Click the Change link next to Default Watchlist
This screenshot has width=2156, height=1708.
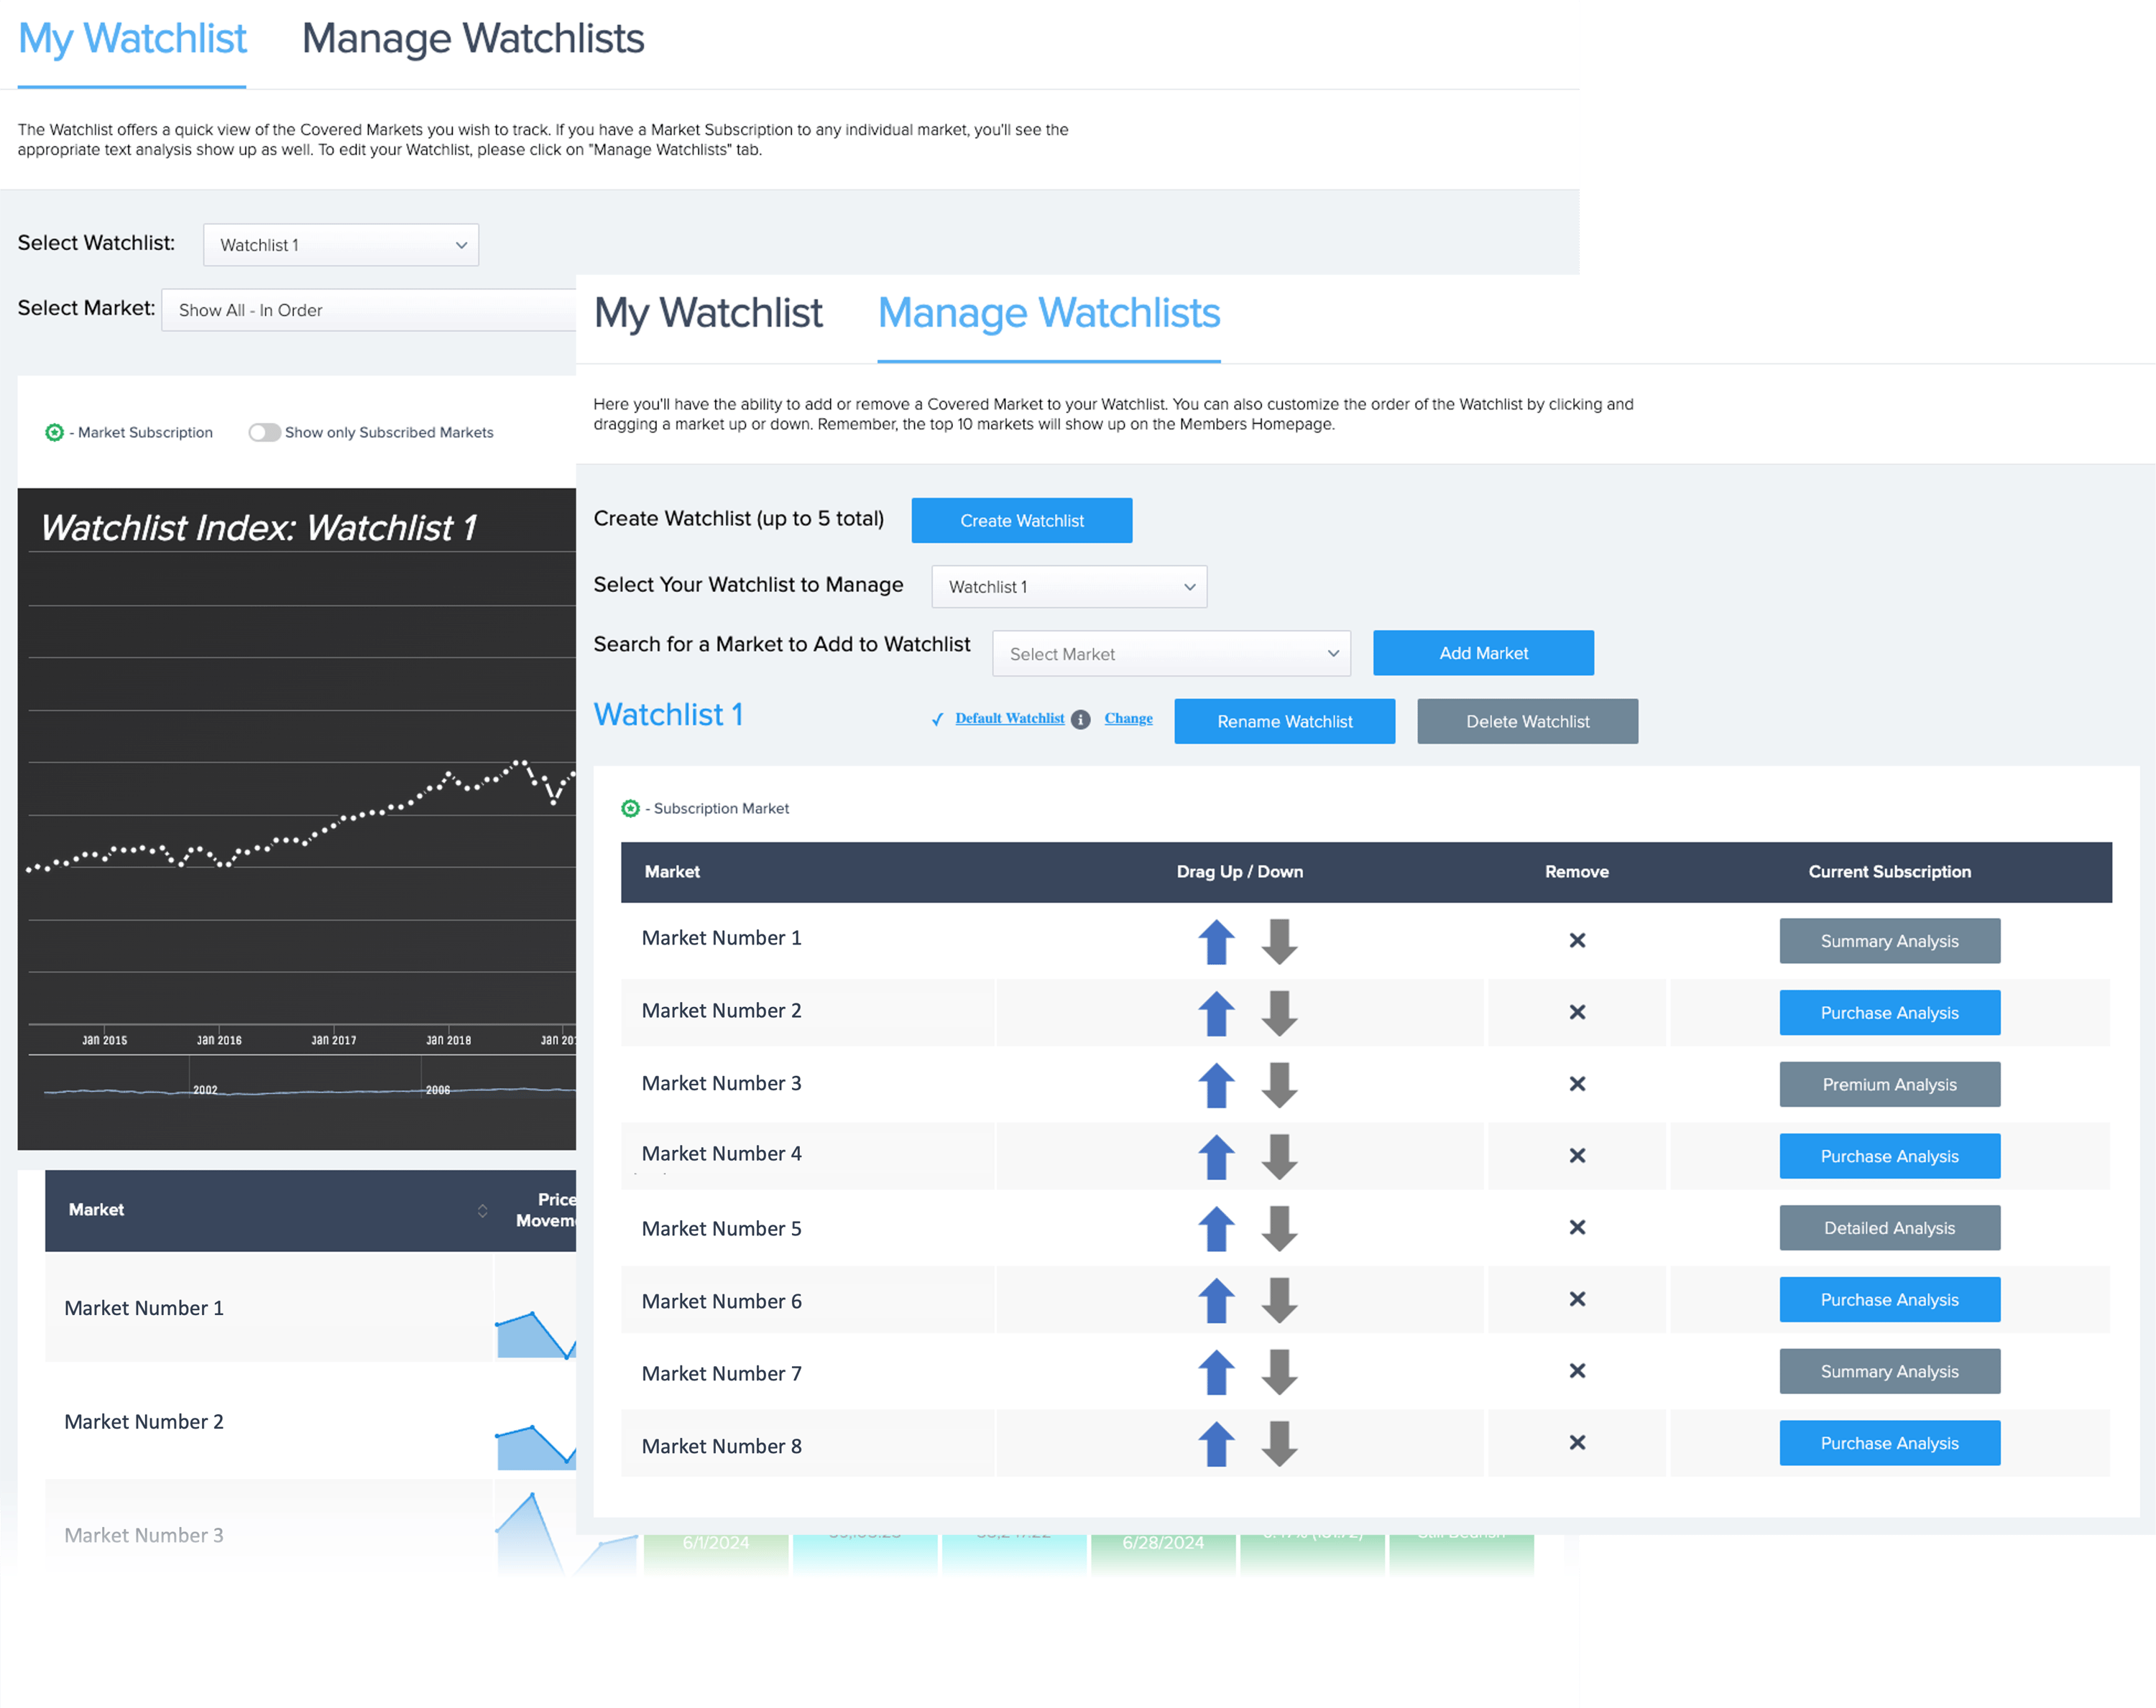1128,718
